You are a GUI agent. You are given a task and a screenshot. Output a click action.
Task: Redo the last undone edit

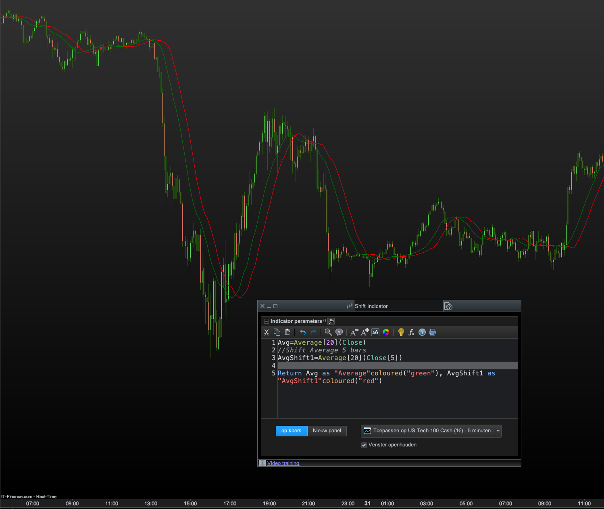(313, 332)
